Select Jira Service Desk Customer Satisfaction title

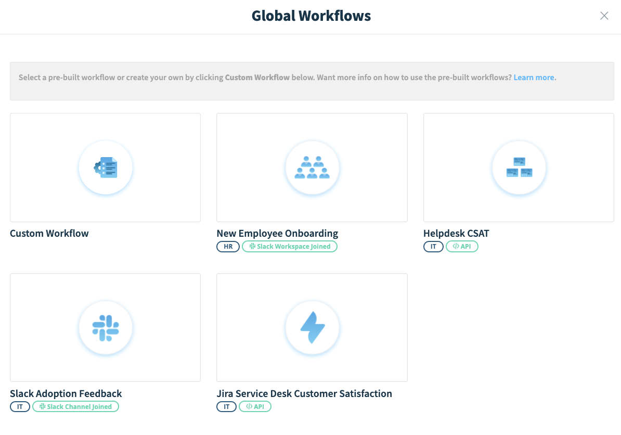[x=304, y=393]
